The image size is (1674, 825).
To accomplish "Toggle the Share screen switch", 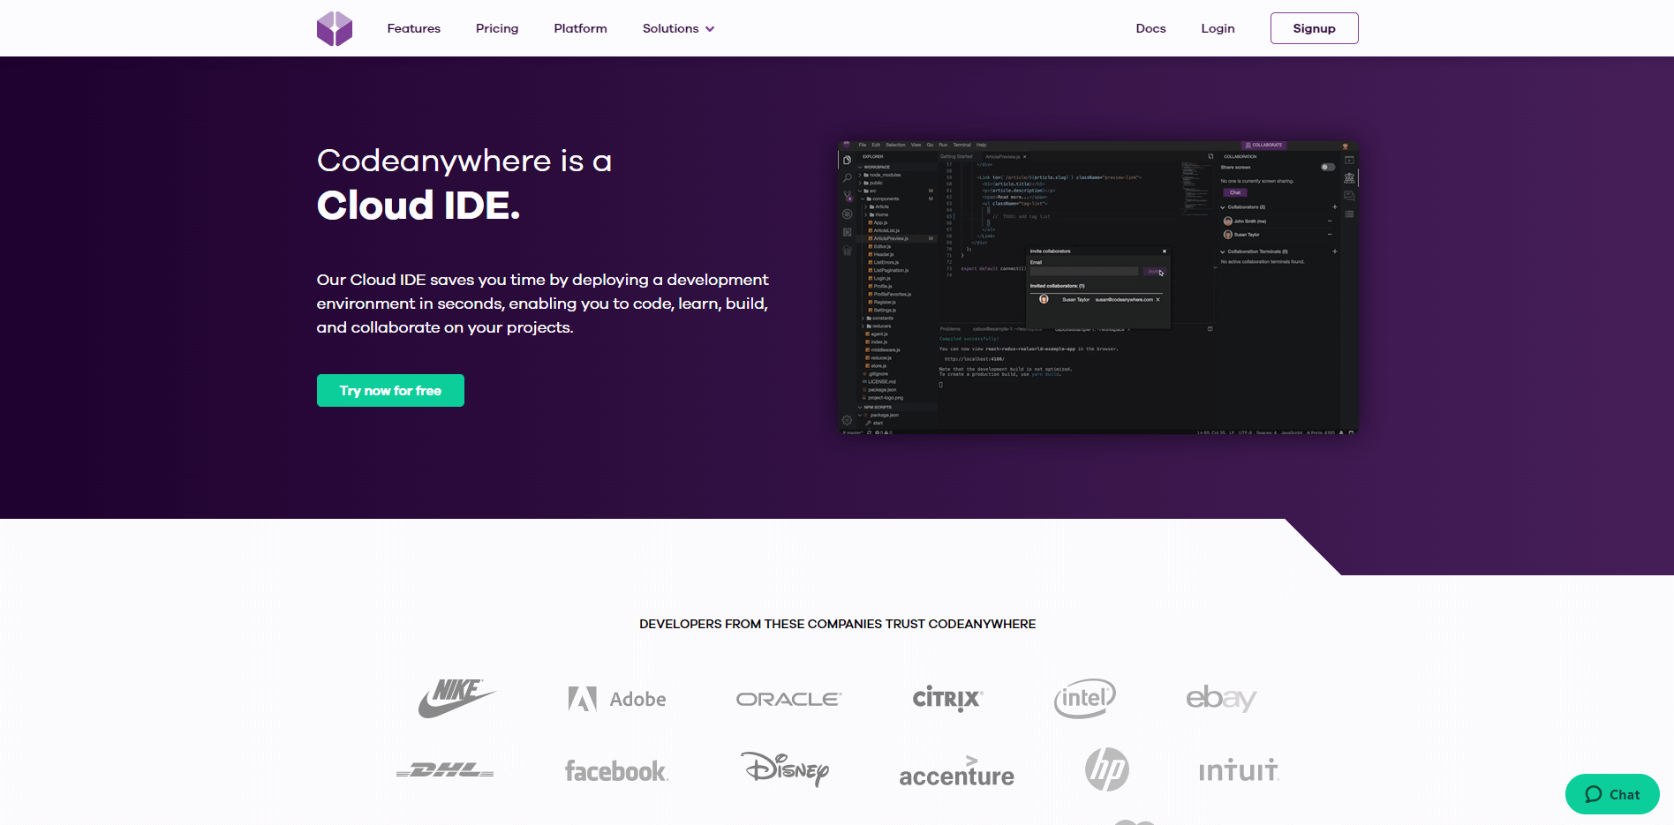I will click(x=1328, y=168).
